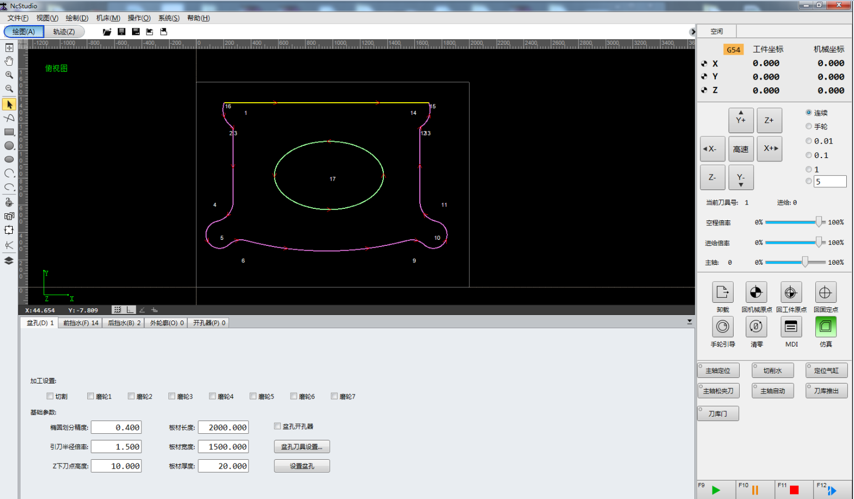
Task: Click the G54 coordinate system label
Action: pos(733,49)
